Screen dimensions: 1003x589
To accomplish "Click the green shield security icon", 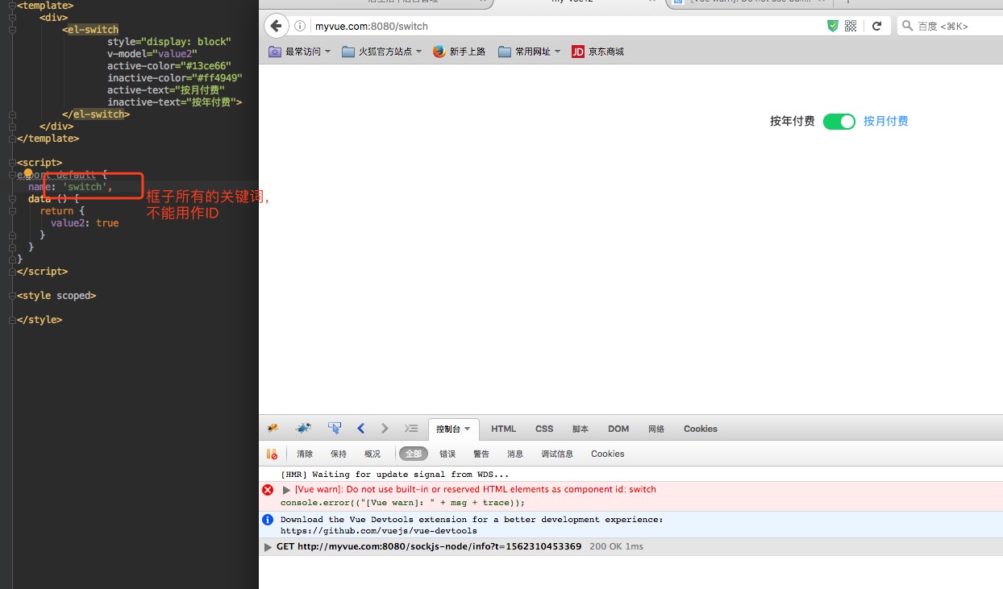I will coord(833,26).
